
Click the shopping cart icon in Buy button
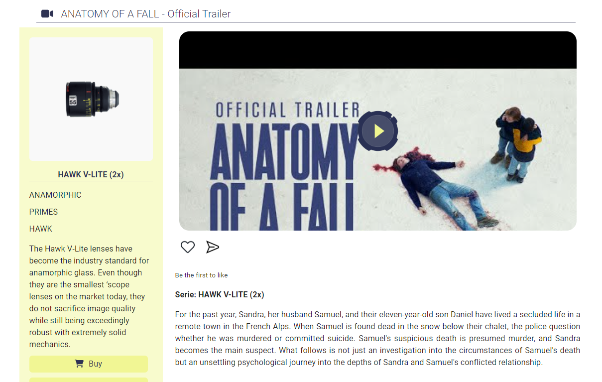point(79,364)
